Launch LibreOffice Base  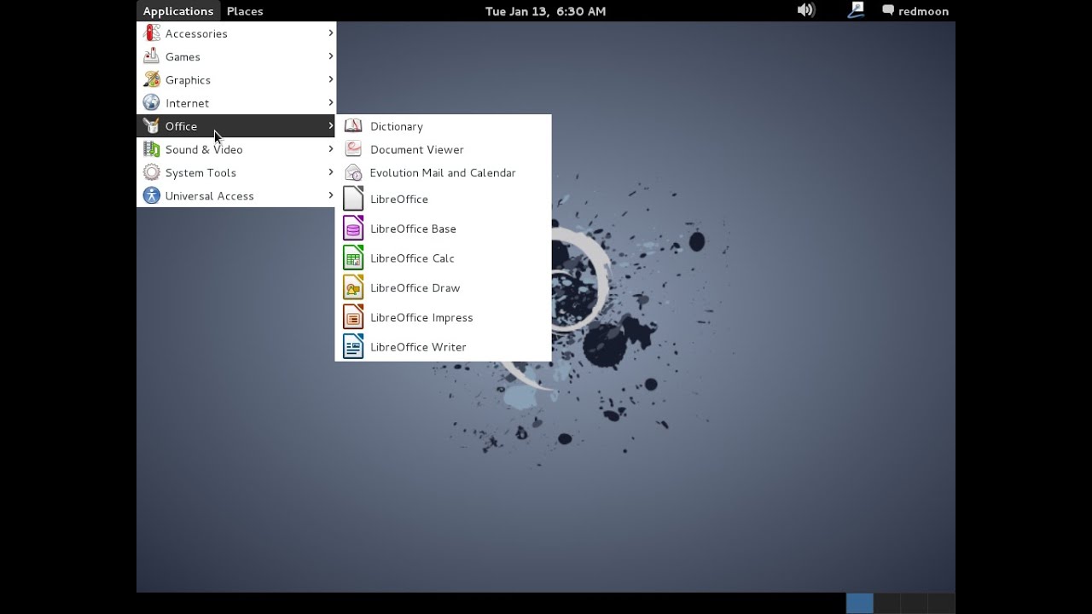444,229
